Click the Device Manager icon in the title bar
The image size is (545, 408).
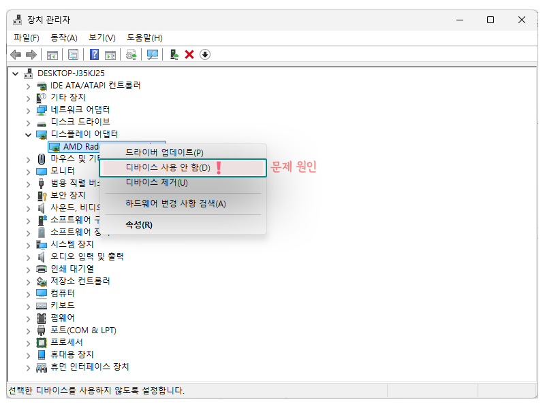[16, 20]
